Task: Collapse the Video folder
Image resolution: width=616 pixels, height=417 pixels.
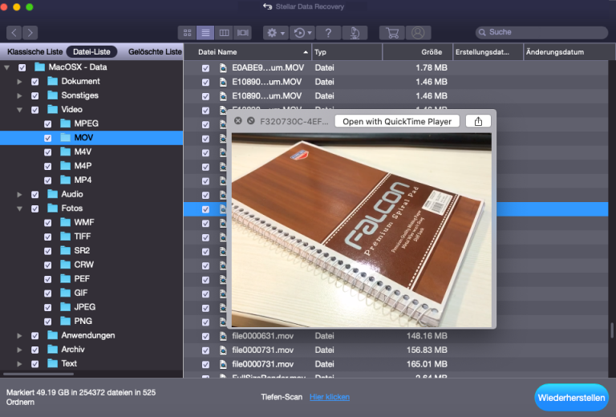Action: 19,110
